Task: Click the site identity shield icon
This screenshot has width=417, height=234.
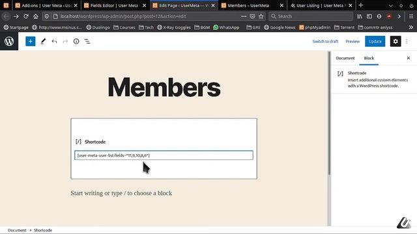Action: [x=46, y=16]
